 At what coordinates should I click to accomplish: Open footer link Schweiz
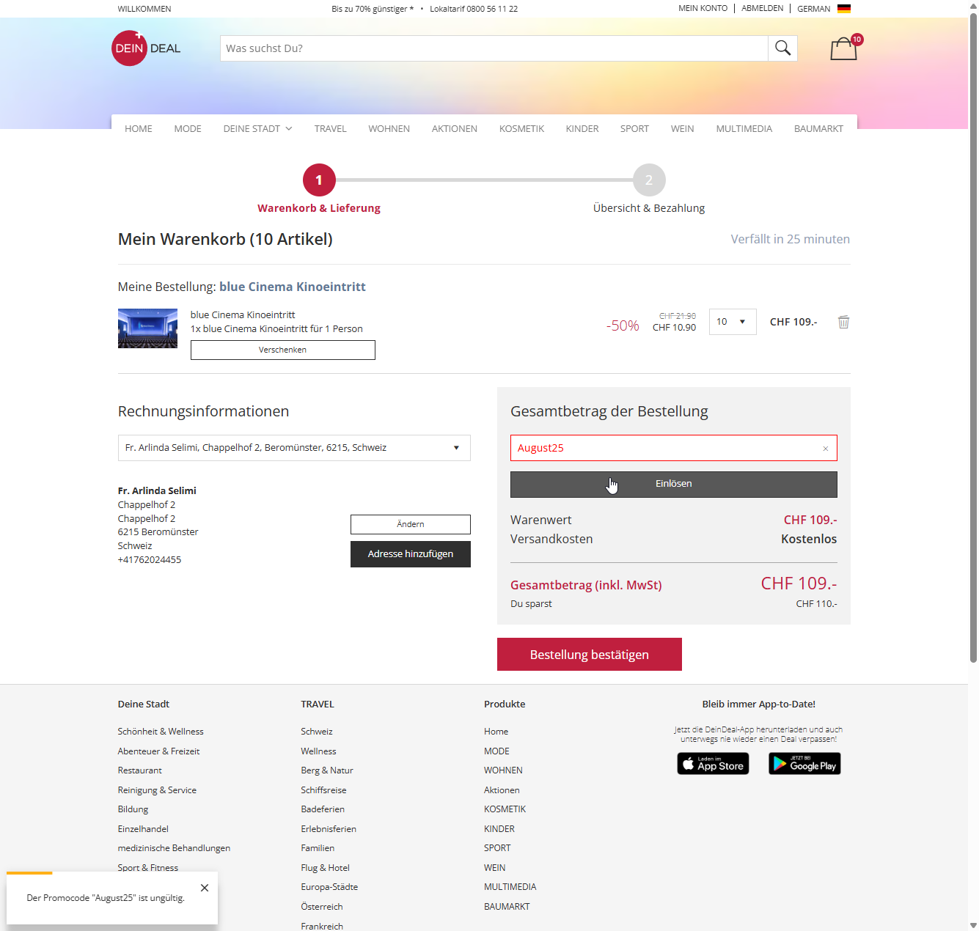tap(317, 732)
